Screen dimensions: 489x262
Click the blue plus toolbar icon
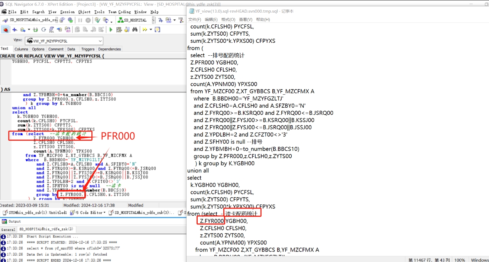pos(14,30)
